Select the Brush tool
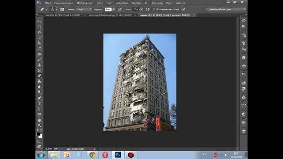The width and height of the screenshot is (283, 159). (x=39, y=60)
